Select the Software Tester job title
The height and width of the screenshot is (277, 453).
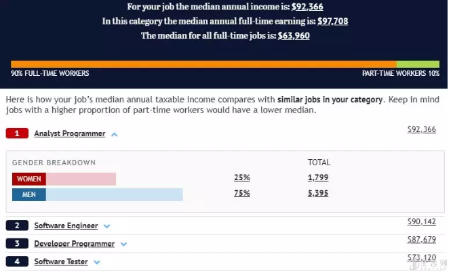coord(61,261)
